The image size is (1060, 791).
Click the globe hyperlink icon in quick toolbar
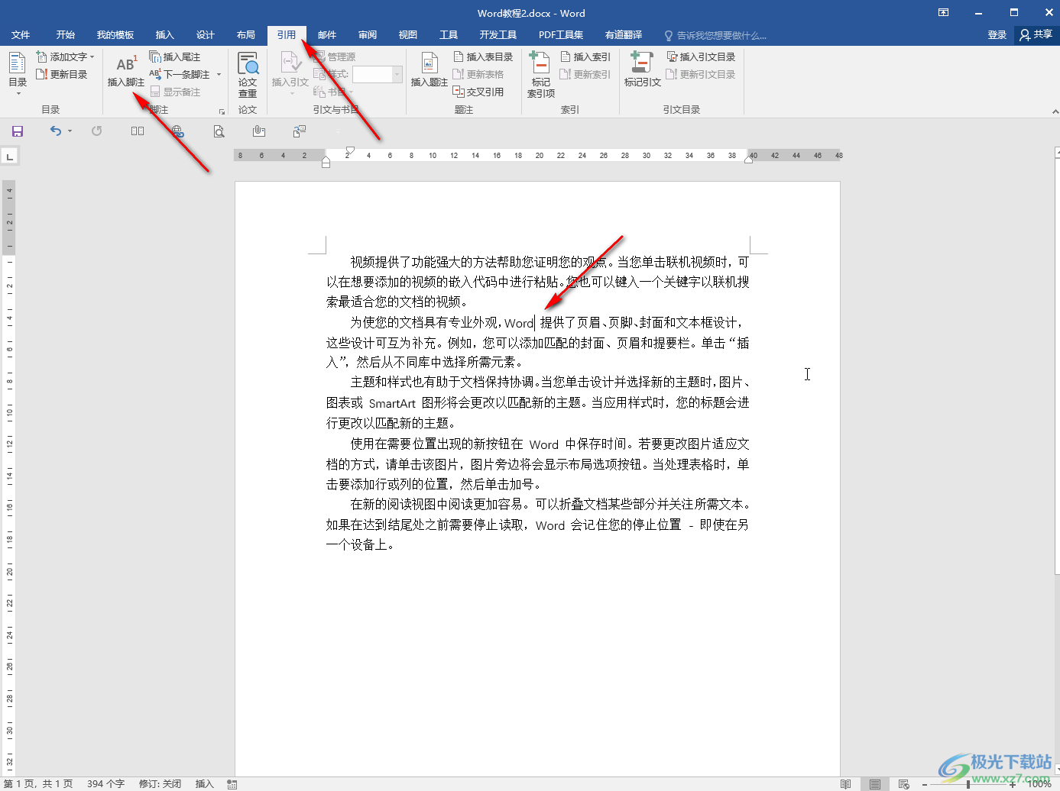pos(177,131)
